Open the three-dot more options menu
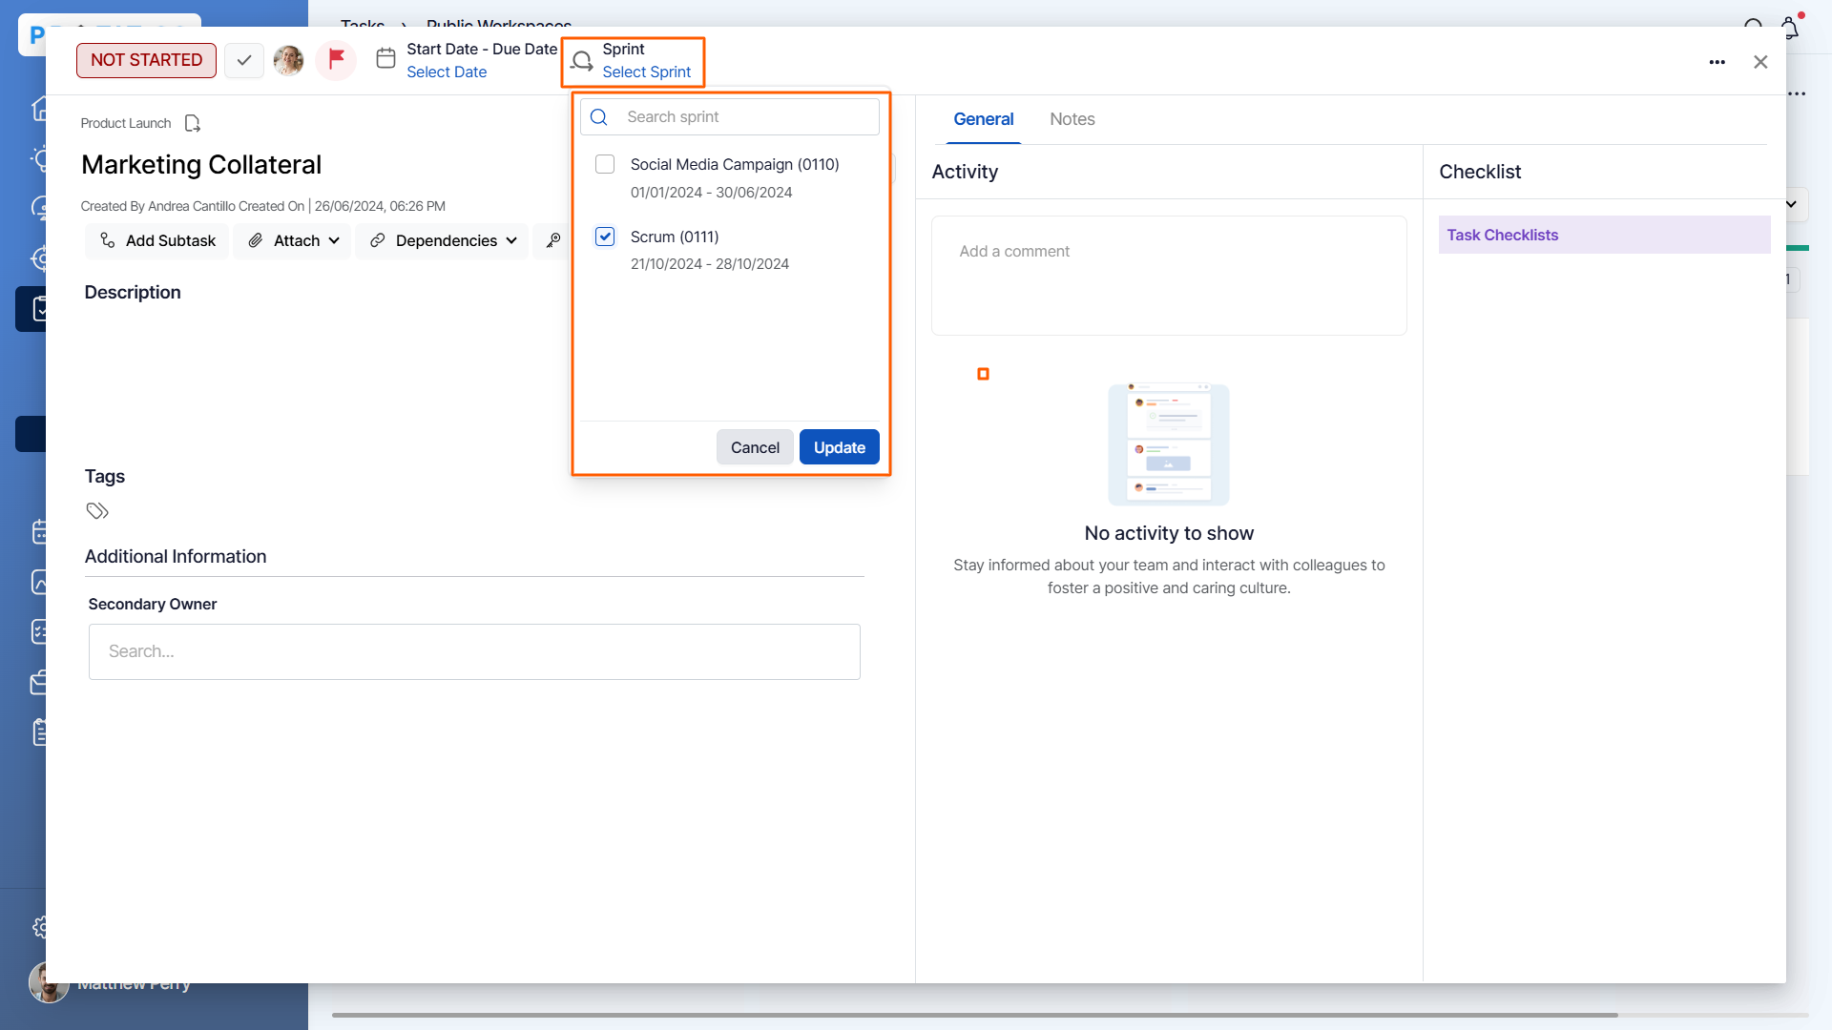 [1717, 62]
